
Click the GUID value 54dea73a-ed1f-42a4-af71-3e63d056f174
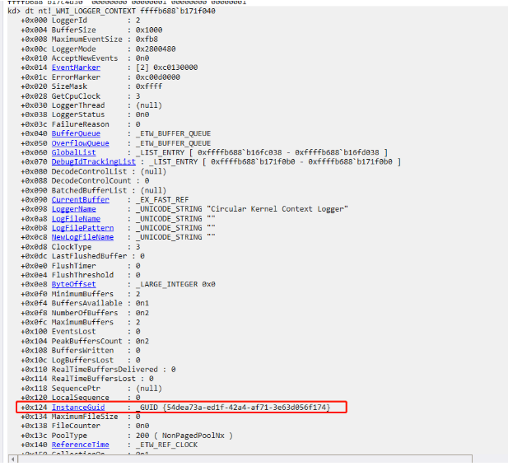tap(246, 407)
